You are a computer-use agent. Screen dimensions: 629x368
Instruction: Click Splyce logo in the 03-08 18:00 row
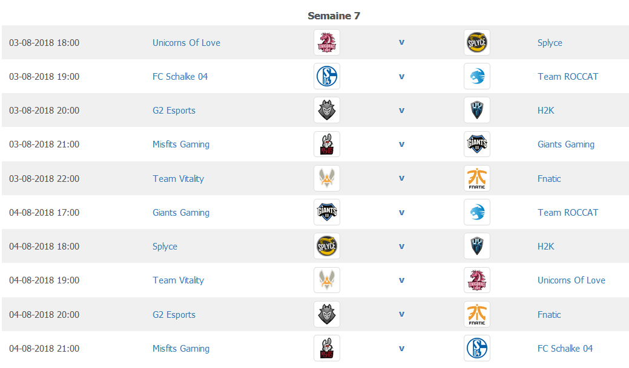pos(477,42)
